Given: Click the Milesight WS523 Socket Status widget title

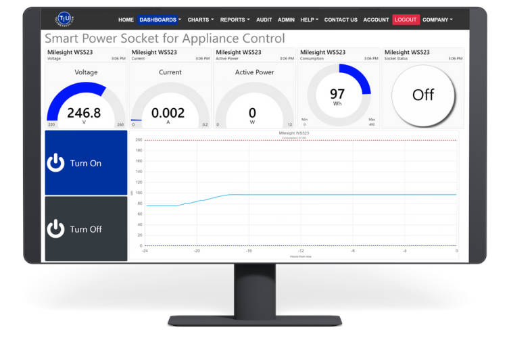Looking at the screenshot, I should (x=407, y=52).
